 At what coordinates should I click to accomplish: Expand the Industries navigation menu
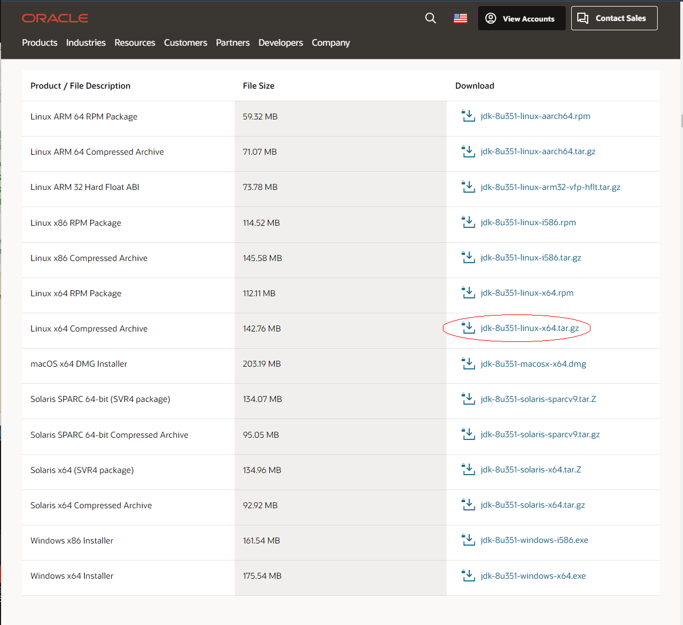86,43
